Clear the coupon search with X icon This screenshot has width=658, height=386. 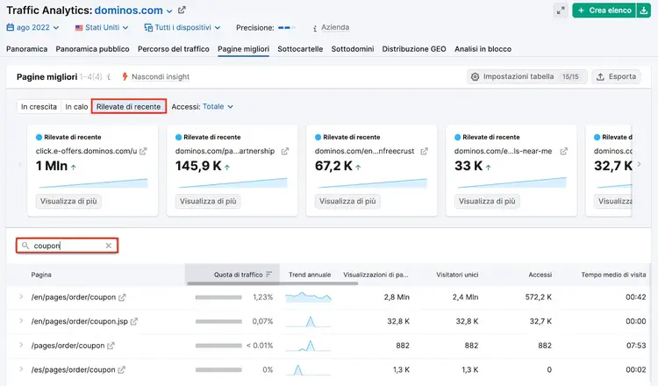109,246
